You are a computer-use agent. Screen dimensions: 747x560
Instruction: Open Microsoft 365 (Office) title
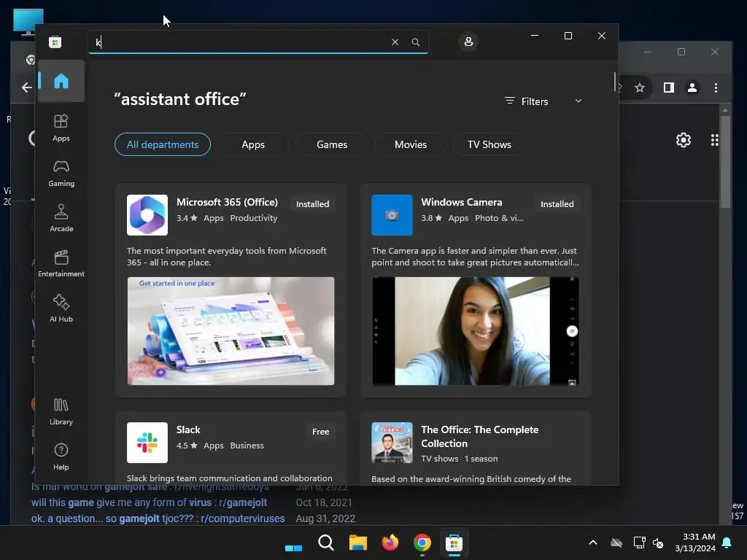(x=228, y=202)
